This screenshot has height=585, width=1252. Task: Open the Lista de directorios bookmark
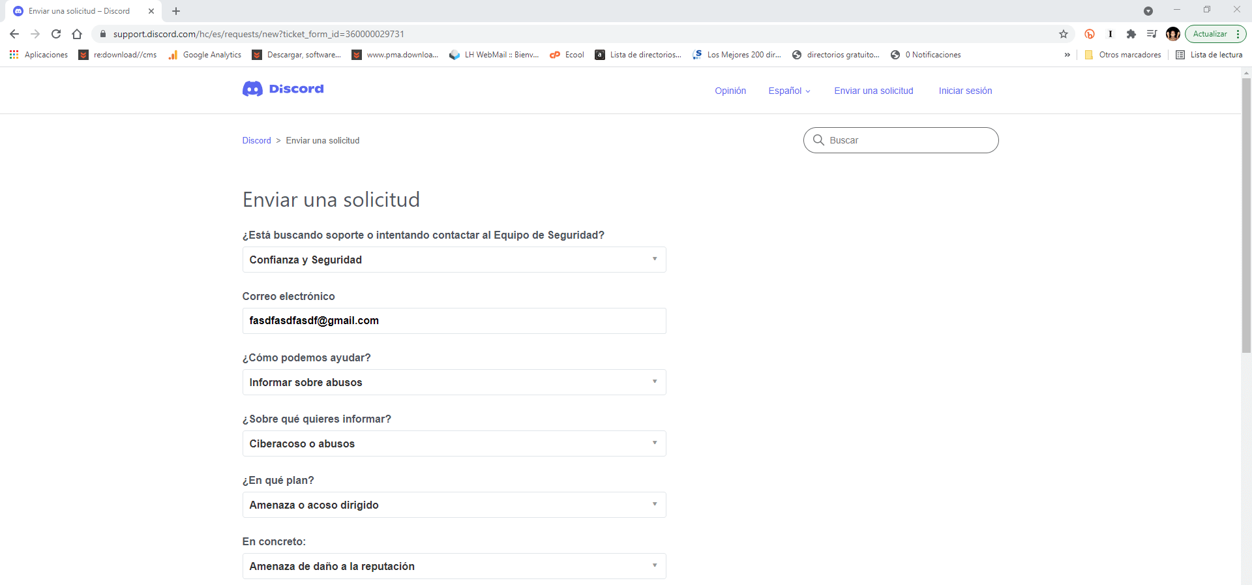click(x=638, y=55)
